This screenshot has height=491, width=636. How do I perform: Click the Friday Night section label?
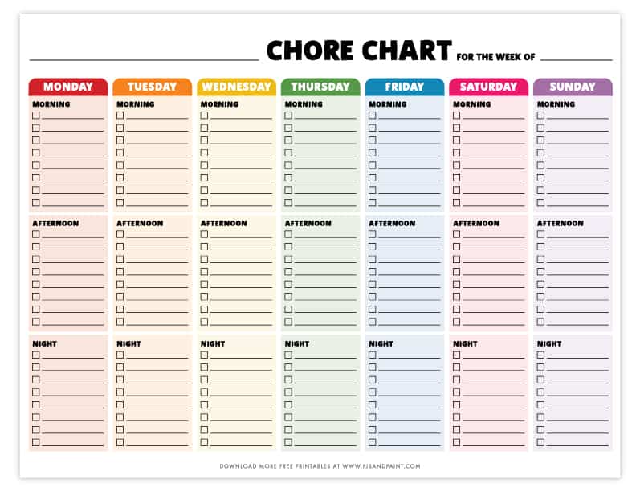pyautogui.click(x=381, y=343)
